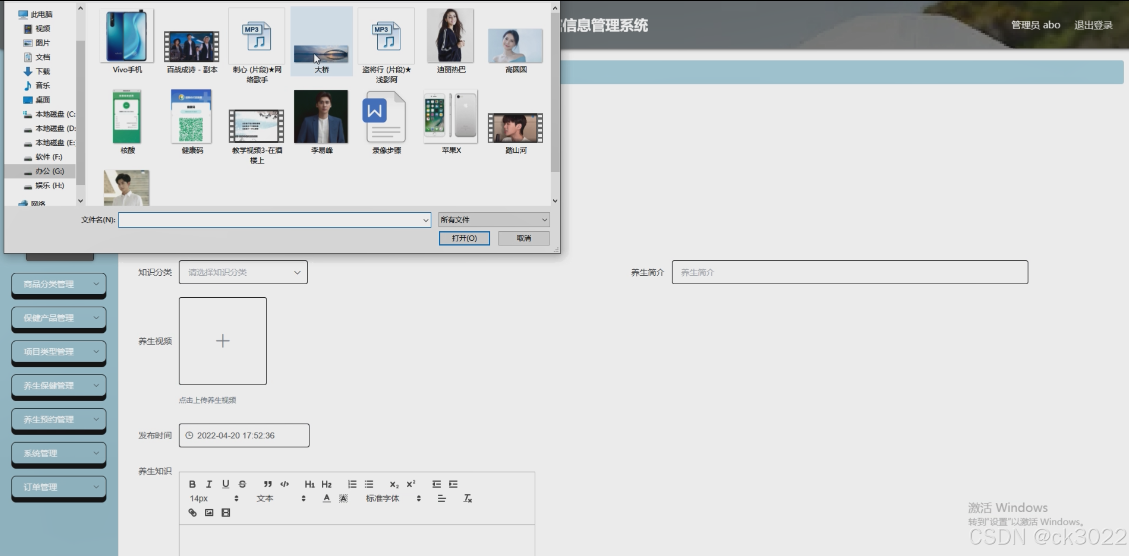1129x556 pixels.
Task: Click the 打开(O) button in the file dialog
Action: pyautogui.click(x=464, y=238)
